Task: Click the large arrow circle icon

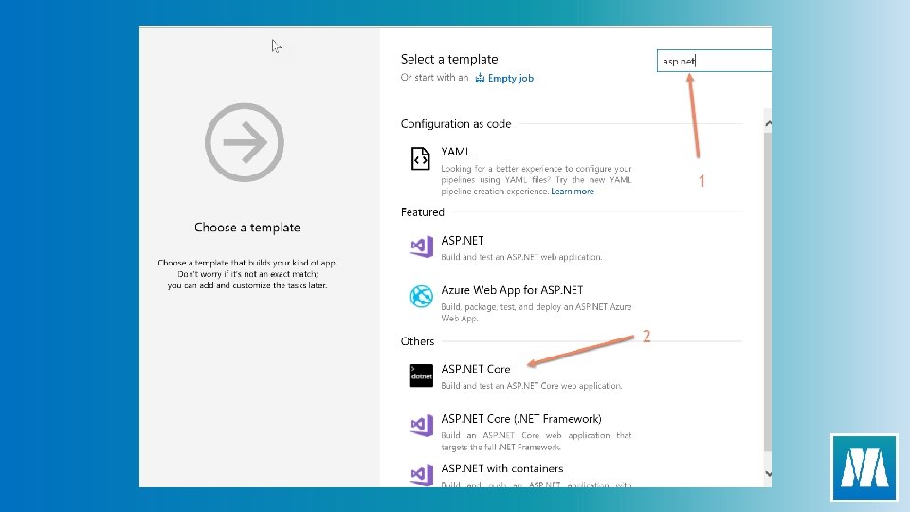Action: coord(245,142)
